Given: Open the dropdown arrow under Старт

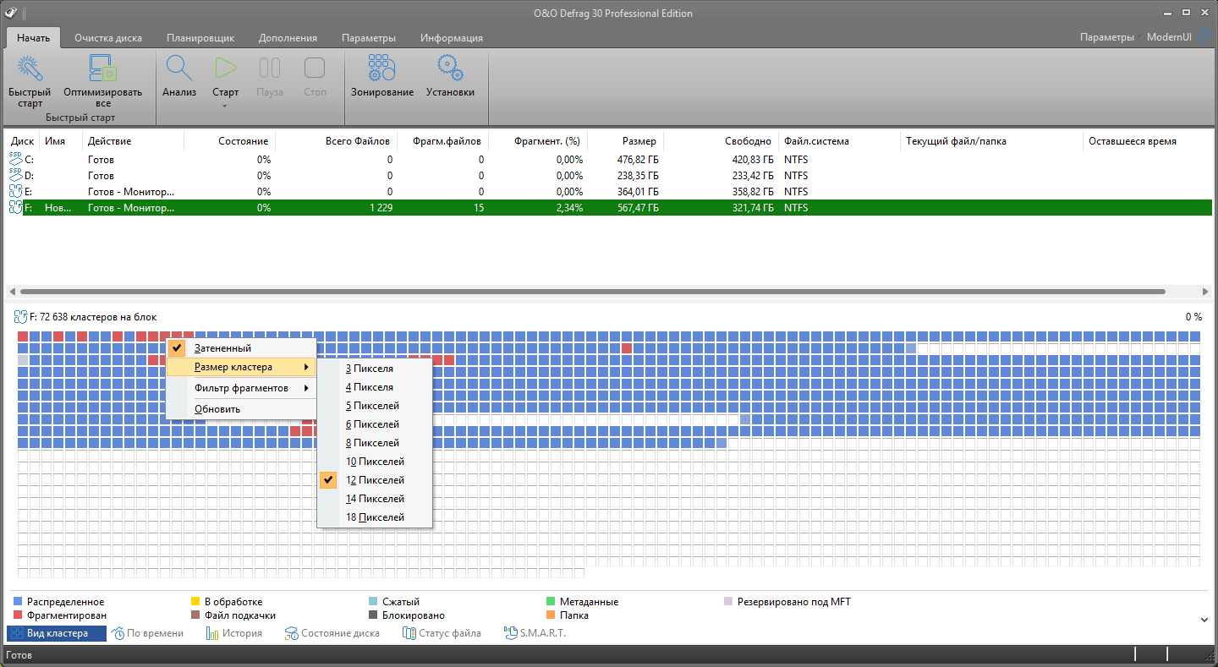Looking at the screenshot, I should 225,107.
